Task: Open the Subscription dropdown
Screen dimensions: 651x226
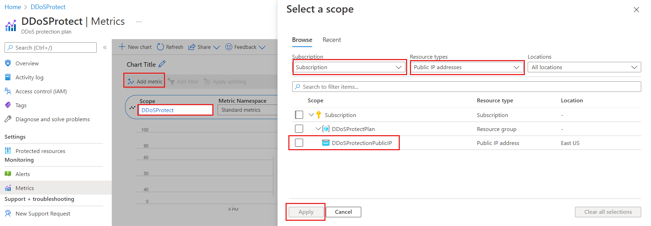Action: (x=349, y=67)
